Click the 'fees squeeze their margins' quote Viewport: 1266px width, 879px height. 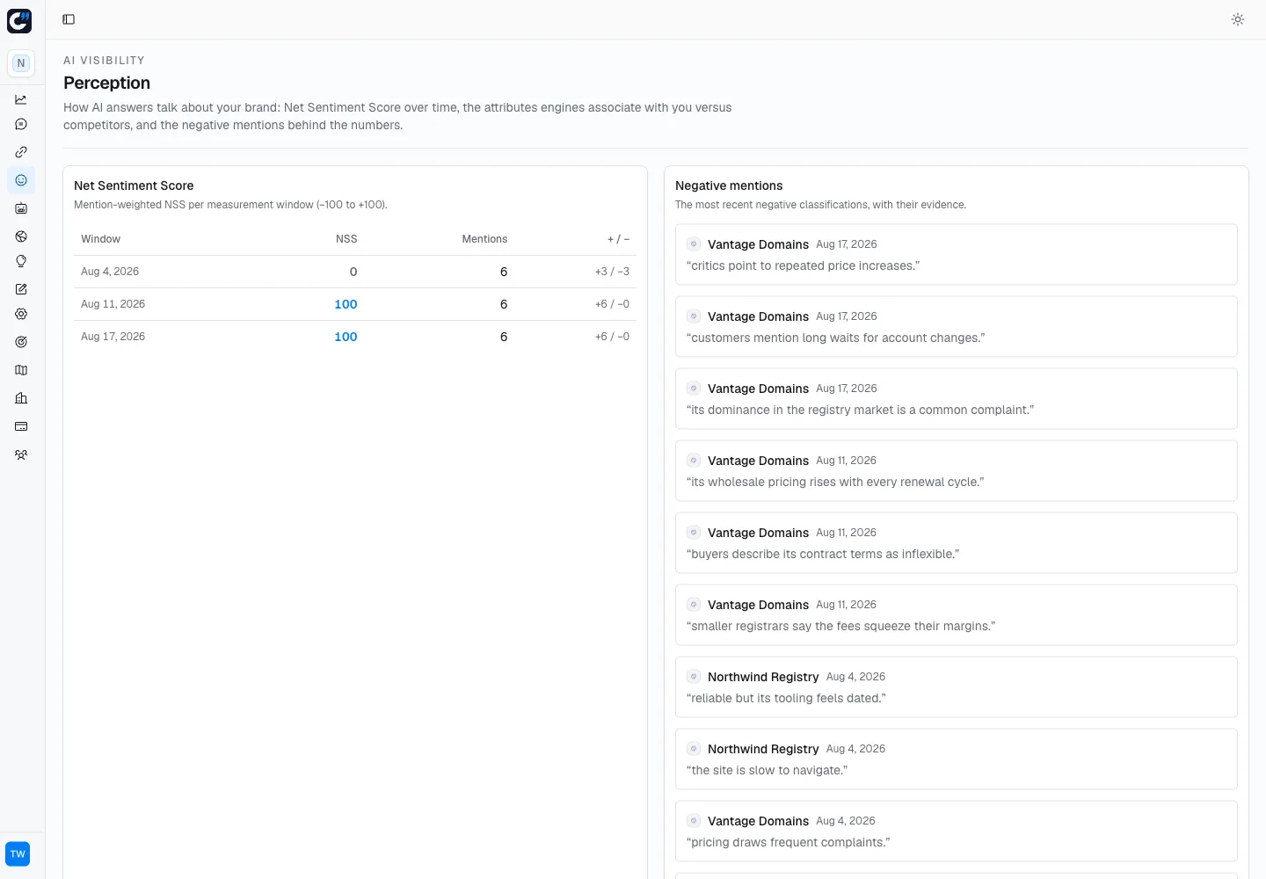click(x=840, y=626)
